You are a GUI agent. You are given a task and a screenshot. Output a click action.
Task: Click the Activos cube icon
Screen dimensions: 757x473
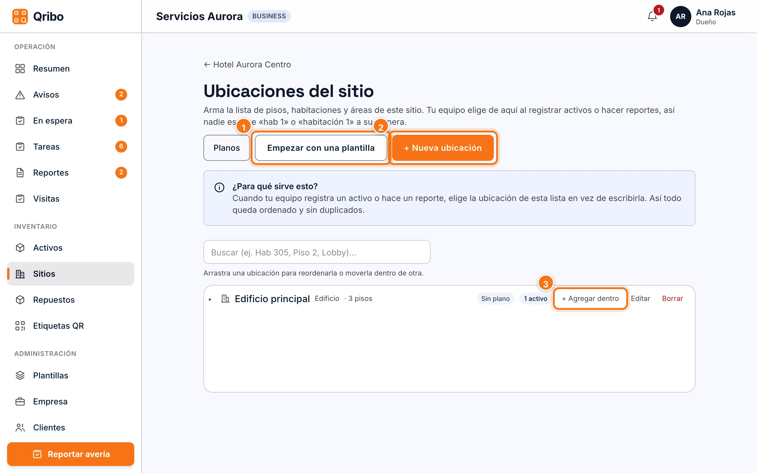[20, 247]
